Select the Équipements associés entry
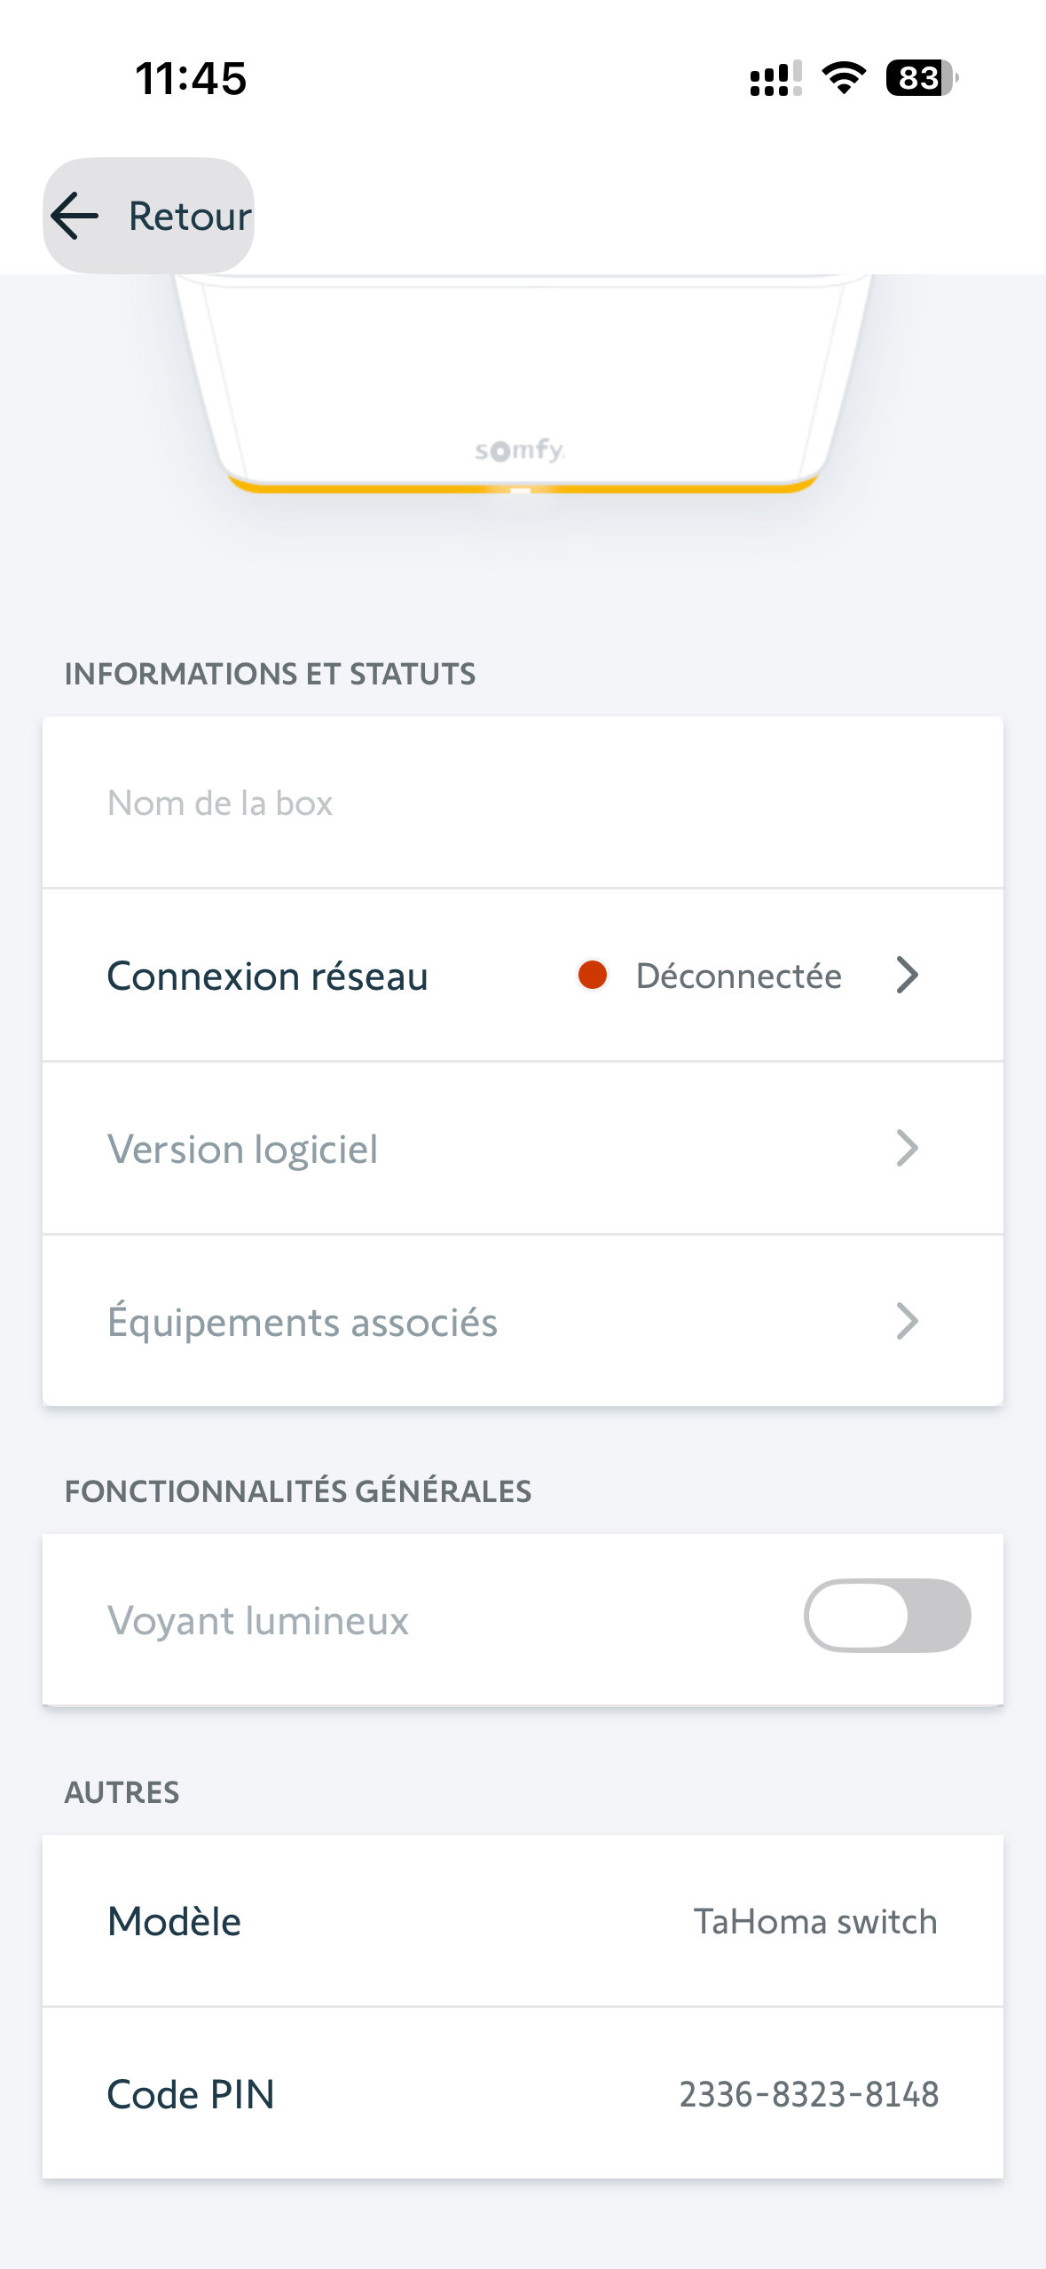The height and width of the screenshot is (2269, 1046). 523,1321
